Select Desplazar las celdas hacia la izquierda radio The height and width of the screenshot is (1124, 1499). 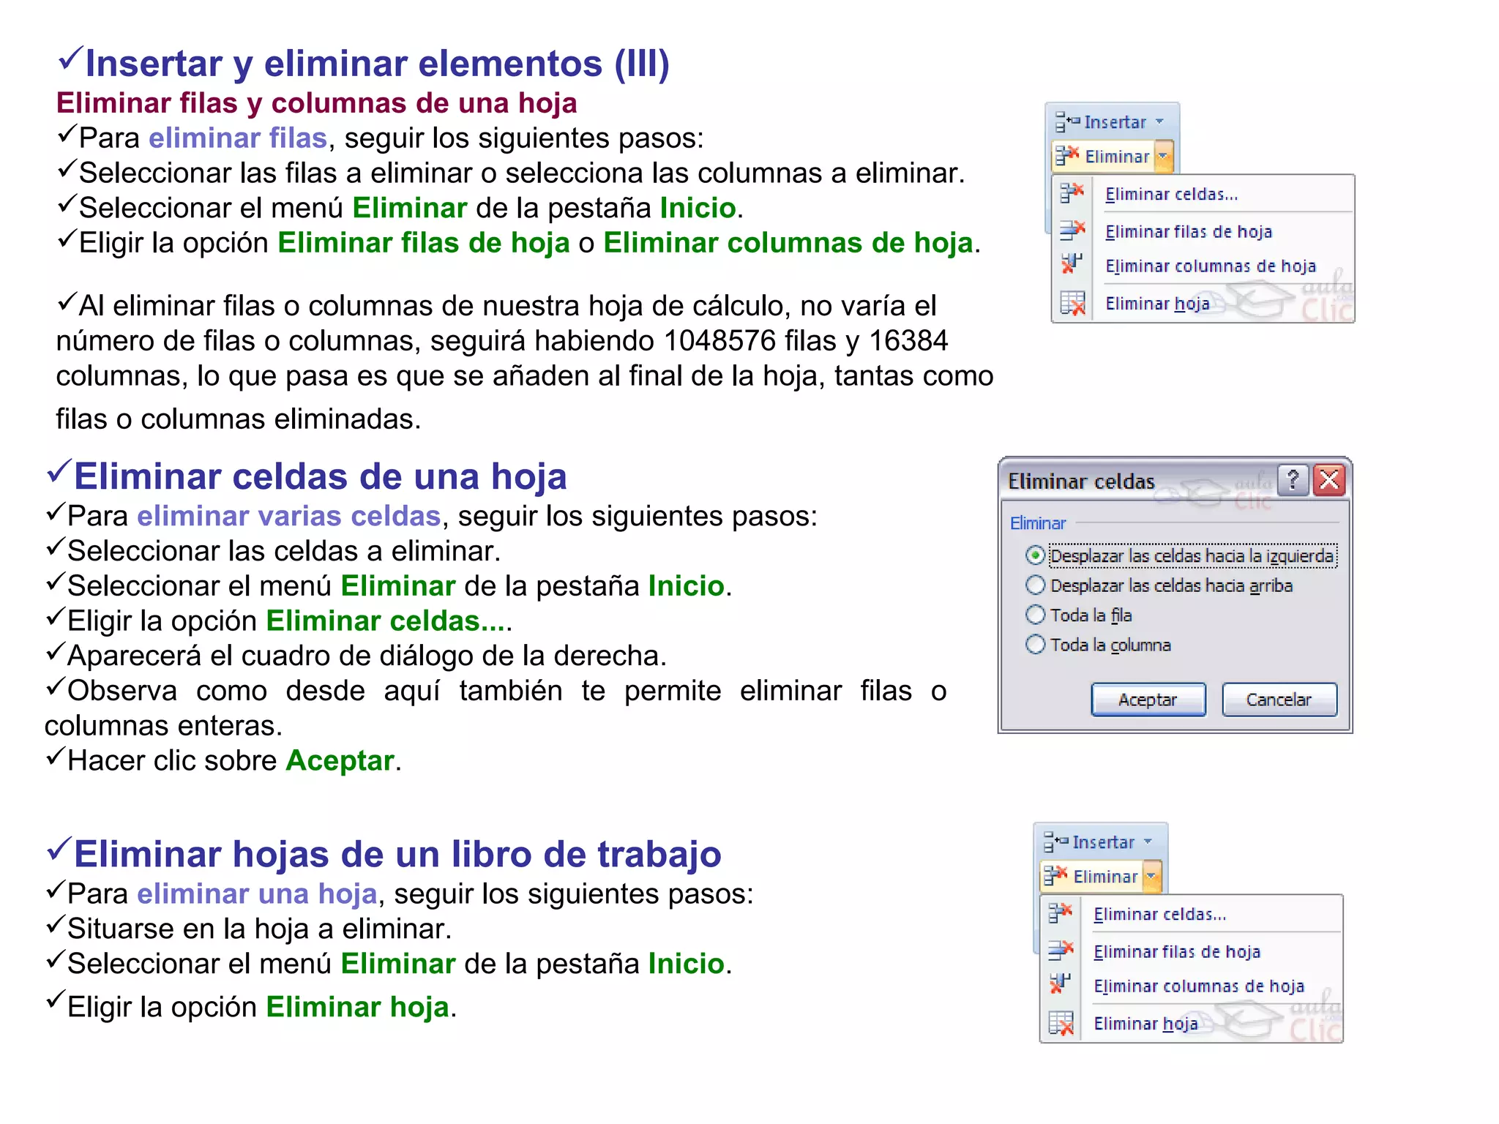1035,555
